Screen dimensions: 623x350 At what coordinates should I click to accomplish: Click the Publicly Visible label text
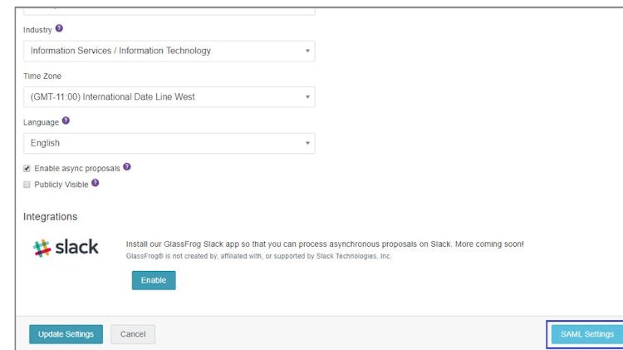coord(61,185)
